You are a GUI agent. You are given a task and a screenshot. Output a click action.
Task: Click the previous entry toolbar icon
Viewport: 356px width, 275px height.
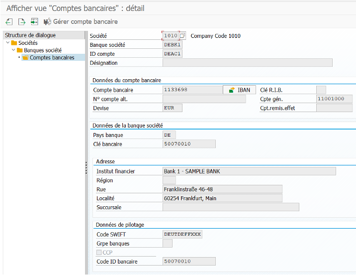tap(9, 22)
